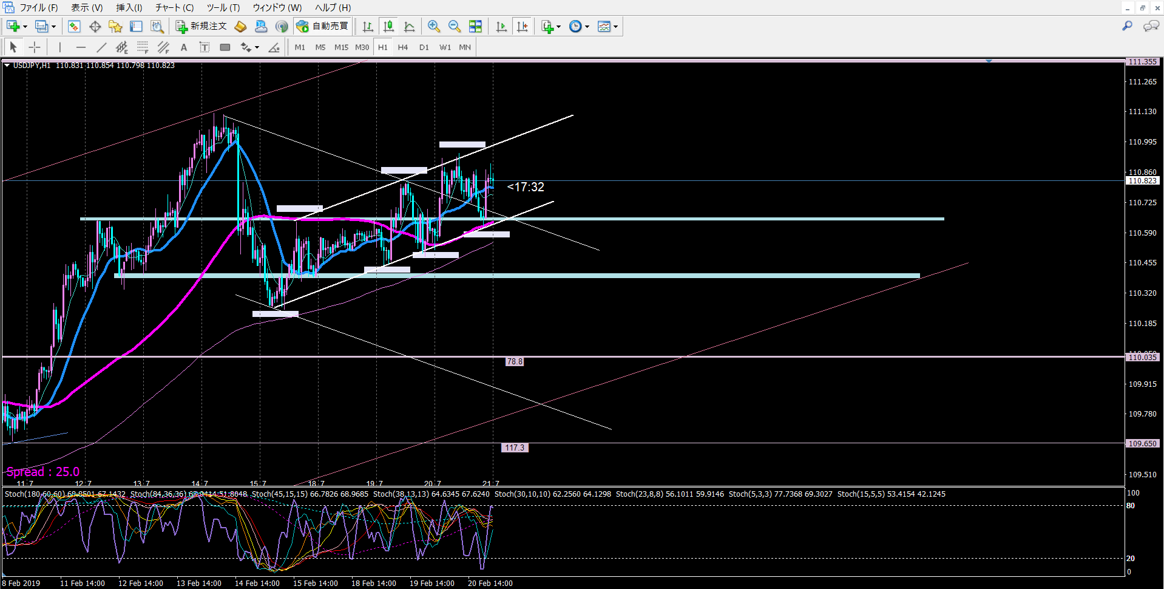This screenshot has height=589, width=1164.
Task: Select the equidistant channel tool
Action: [x=122, y=47]
